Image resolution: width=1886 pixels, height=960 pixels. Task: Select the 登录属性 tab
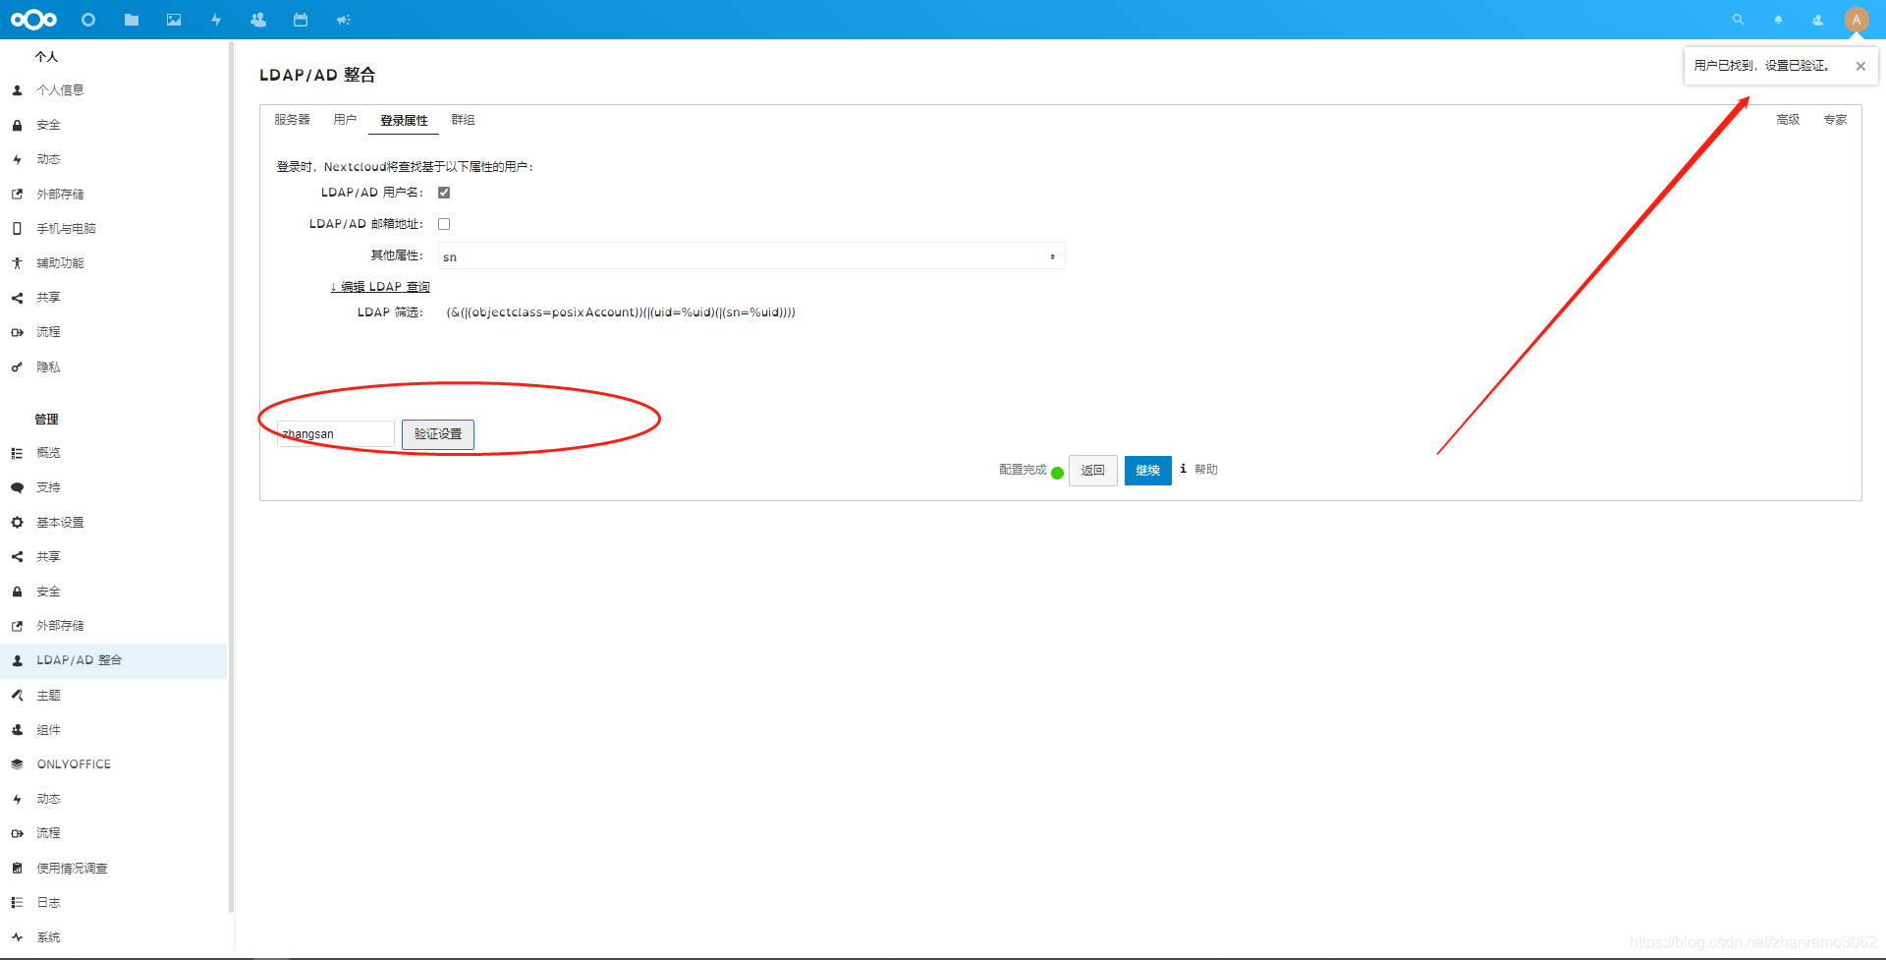(x=404, y=120)
